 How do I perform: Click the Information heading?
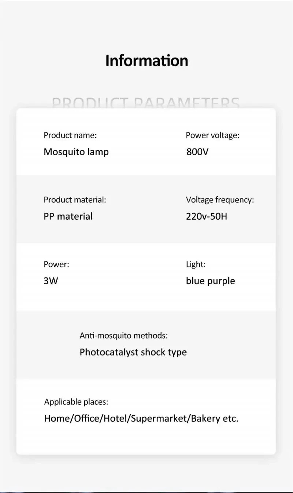point(146,61)
